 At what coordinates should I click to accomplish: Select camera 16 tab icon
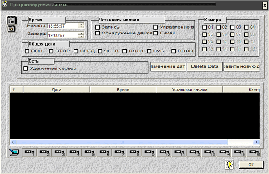[254, 153]
